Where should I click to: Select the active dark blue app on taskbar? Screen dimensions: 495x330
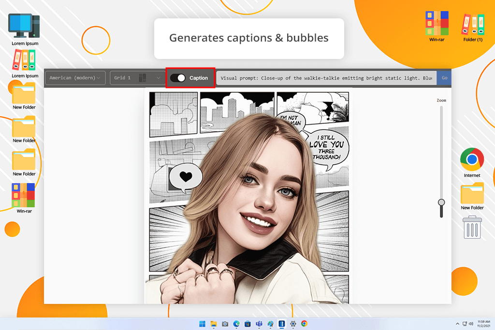(282, 324)
